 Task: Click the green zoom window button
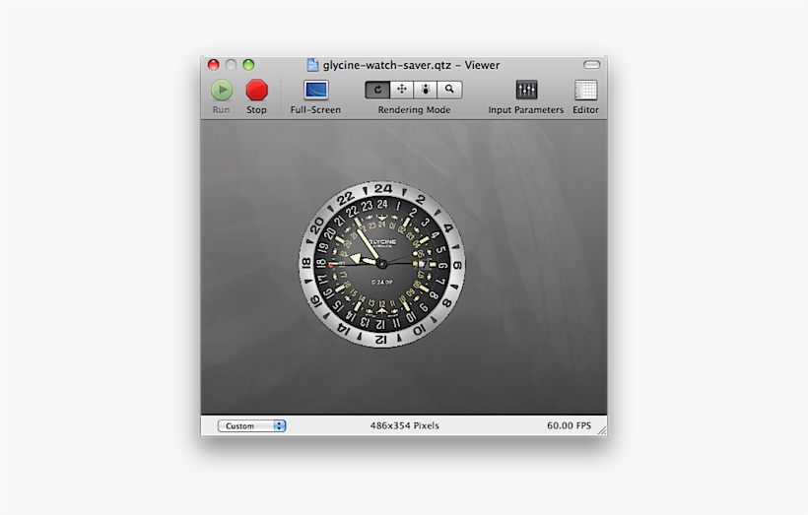(248, 65)
